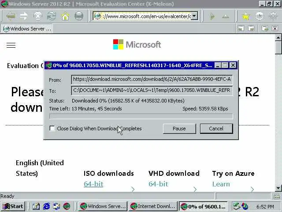Open the Windows Start menu
The image size is (282, 212).
tap(13, 206)
